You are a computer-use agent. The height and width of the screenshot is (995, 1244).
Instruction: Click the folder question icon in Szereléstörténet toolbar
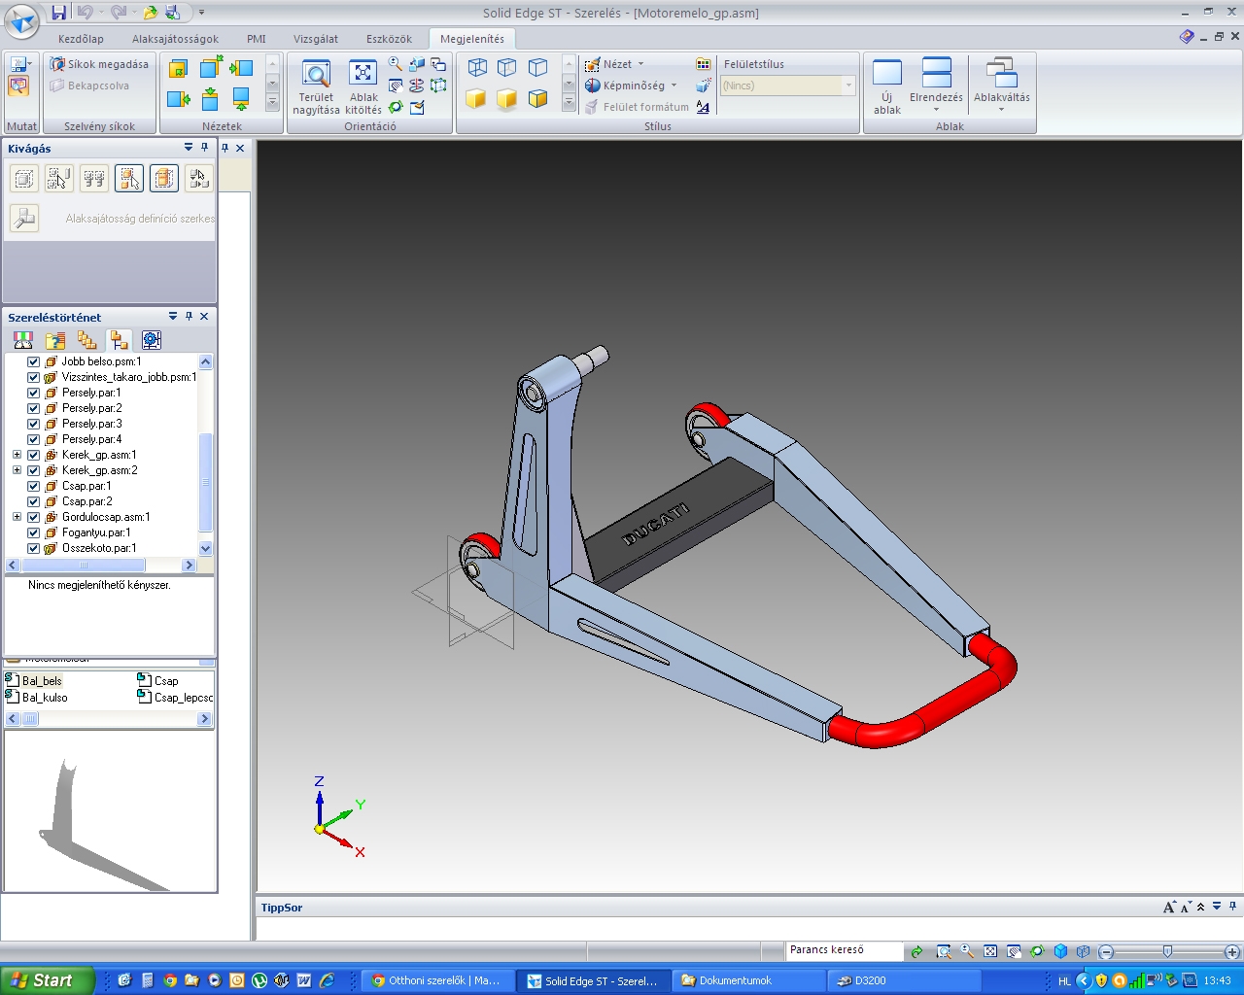pyautogui.click(x=55, y=340)
